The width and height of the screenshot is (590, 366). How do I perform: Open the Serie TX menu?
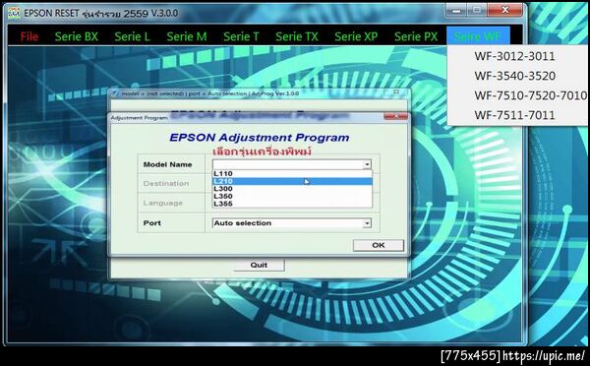tap(297, 36)
